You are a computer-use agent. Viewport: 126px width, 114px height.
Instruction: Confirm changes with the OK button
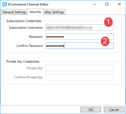coord(91,110)
